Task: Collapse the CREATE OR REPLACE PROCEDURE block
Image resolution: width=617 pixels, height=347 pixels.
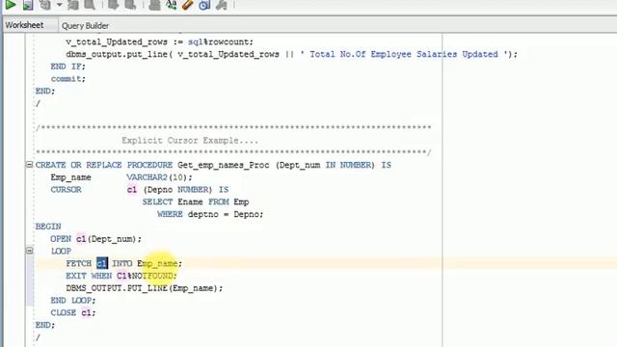Action: coord(29,164)
